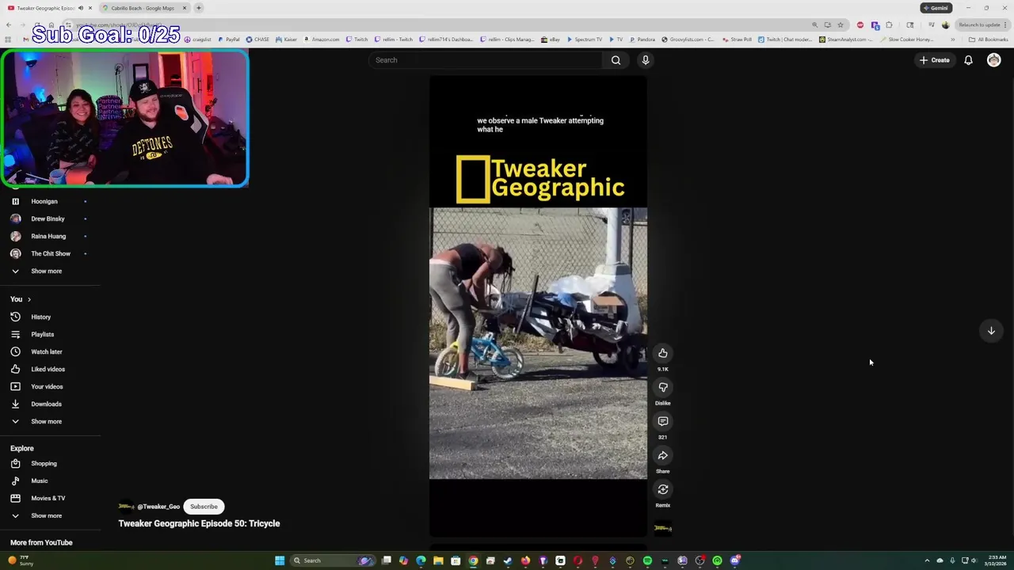Open Raina Huang subscription

click(48, 236)
